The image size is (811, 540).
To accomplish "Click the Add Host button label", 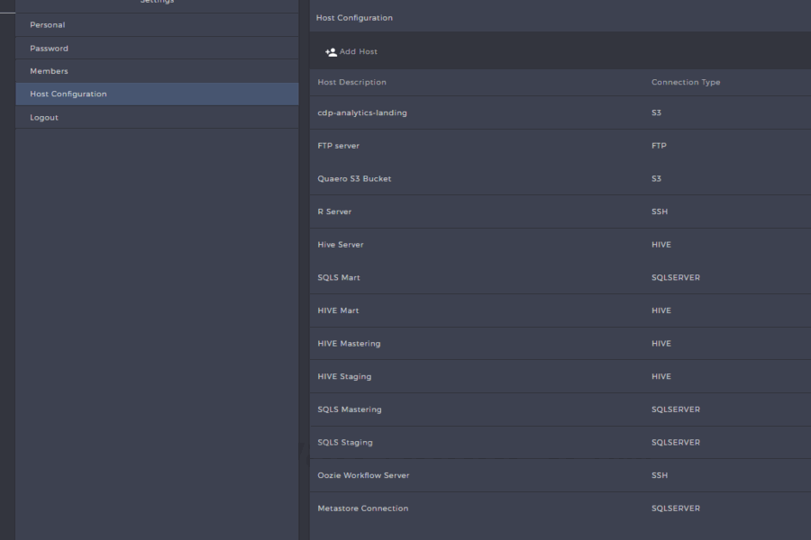I will 359,52.
